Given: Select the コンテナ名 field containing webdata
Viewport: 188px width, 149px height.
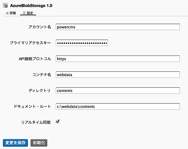Looking at the screenshot, I should 117,75.
